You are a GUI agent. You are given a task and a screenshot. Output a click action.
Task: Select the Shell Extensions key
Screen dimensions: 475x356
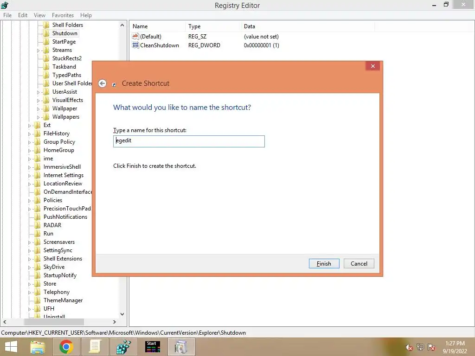point(63,259)
